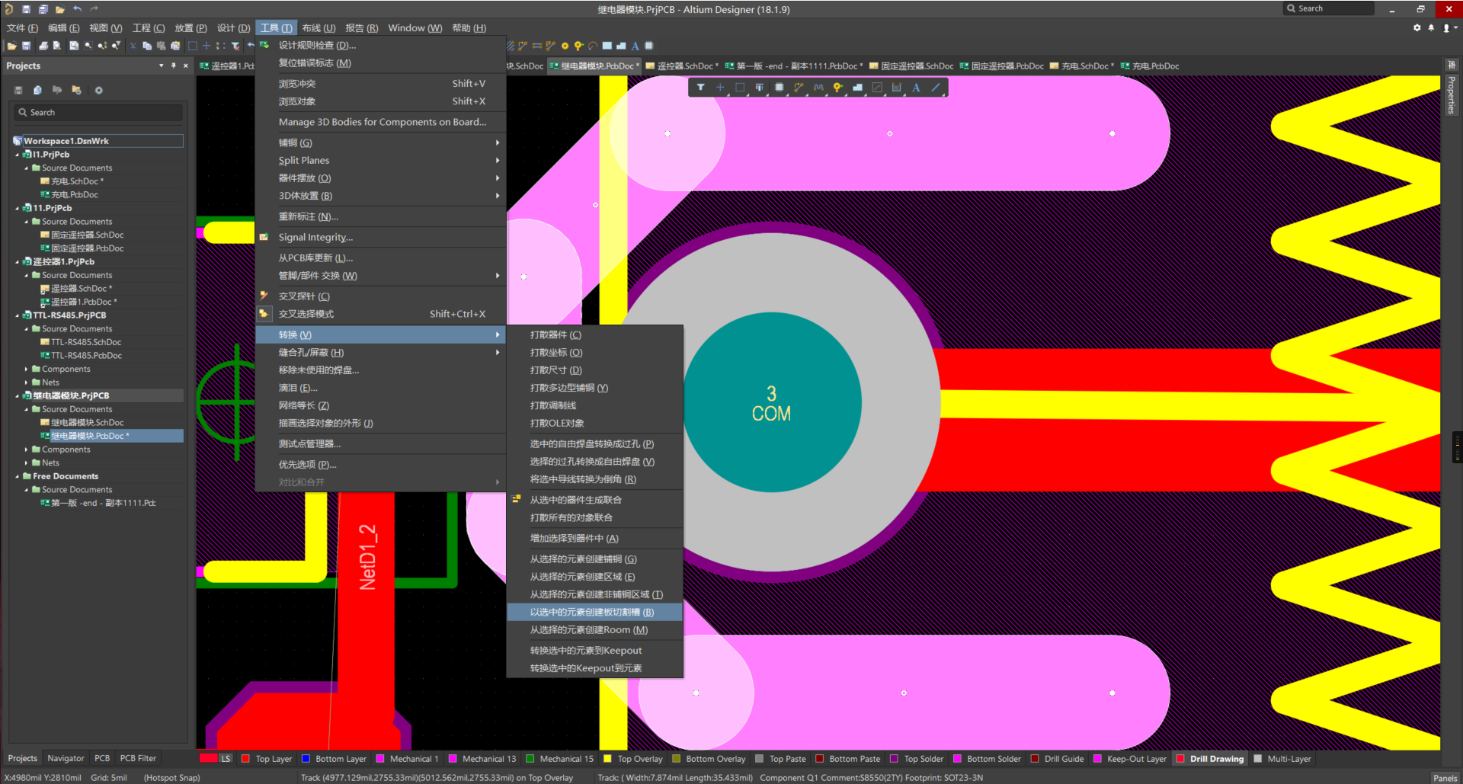This screenshot has height=784, width=1463.
Task: Click the place dimension tool icon
Action: tap(896, 88)
